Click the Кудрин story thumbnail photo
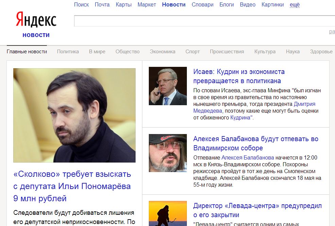 168,86
